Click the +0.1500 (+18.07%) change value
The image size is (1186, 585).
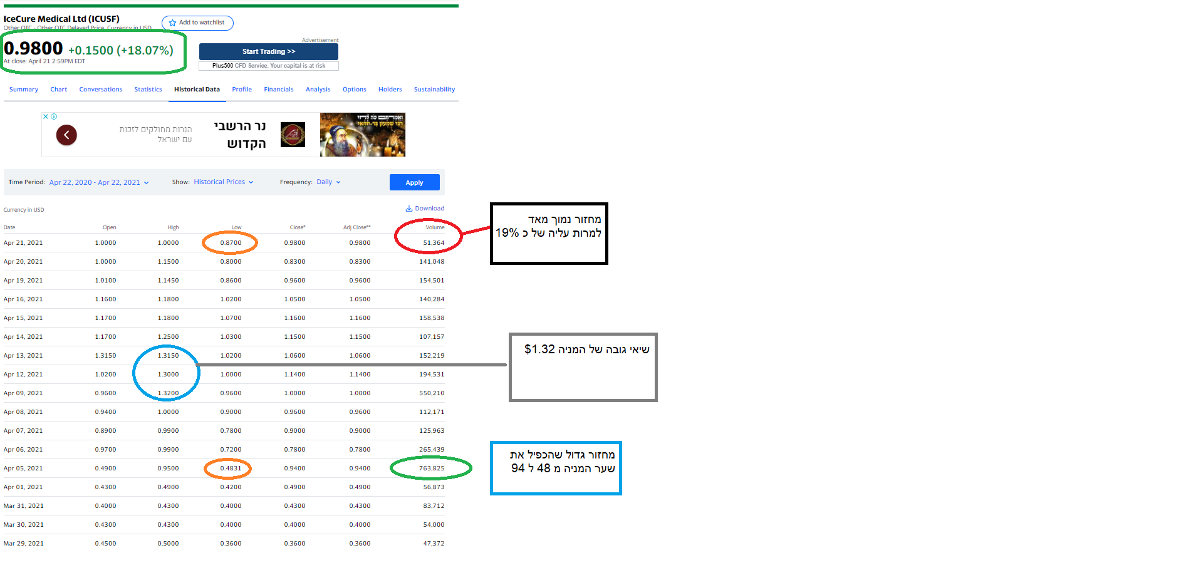[121, 50]
